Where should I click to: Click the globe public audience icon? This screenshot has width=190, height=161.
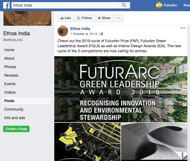(x=101, y=34)
